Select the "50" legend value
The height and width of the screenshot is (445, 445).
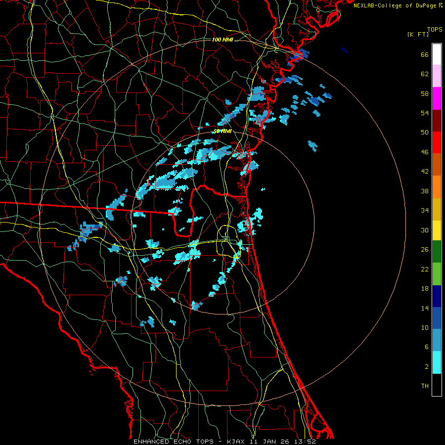point(425,133)
